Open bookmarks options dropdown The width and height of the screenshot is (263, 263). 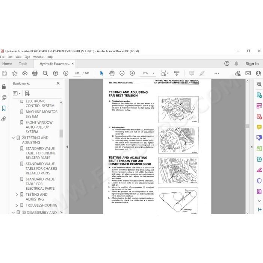point(17,93)
